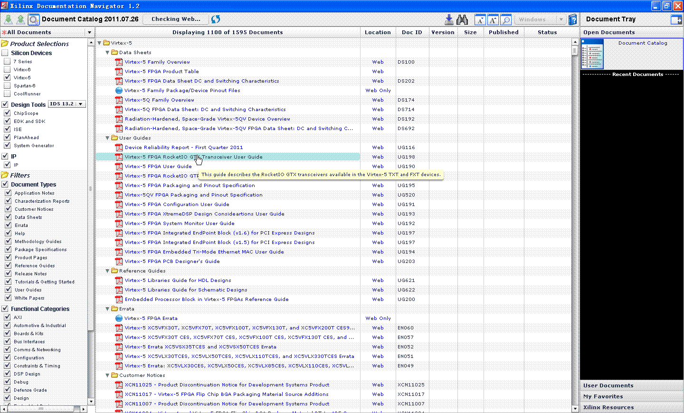684x413 pixels.
Task: Open the catalog settings gear icon
Action: click(33, 19)
